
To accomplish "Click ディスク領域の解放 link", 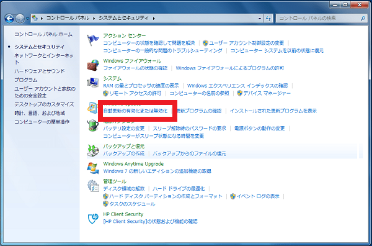I will point(124,189).
